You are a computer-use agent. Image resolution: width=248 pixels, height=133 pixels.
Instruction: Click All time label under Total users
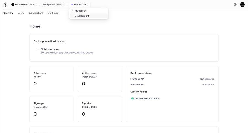pos(37,77)
